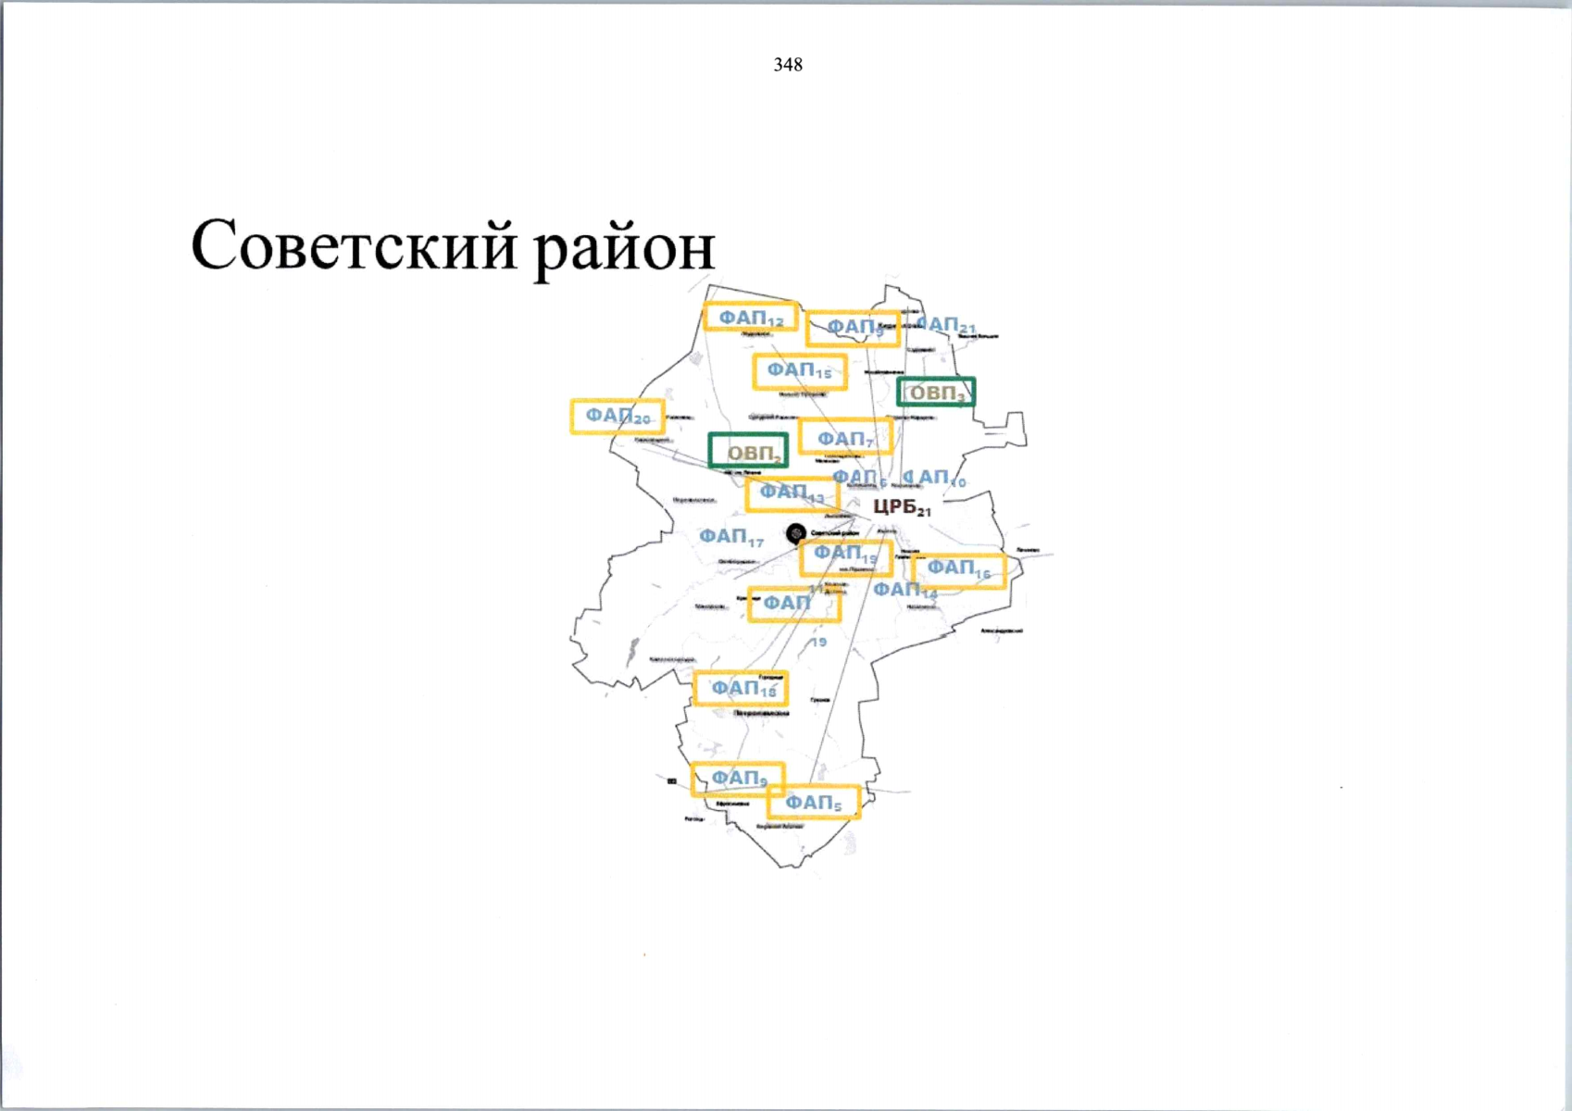Select the unboxed ФАП17 label

tap(730, 537)
